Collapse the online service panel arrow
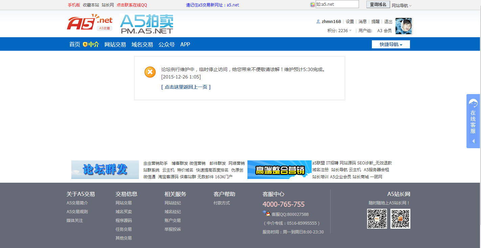This screenshot has width=481, height=248. (473, 141)
